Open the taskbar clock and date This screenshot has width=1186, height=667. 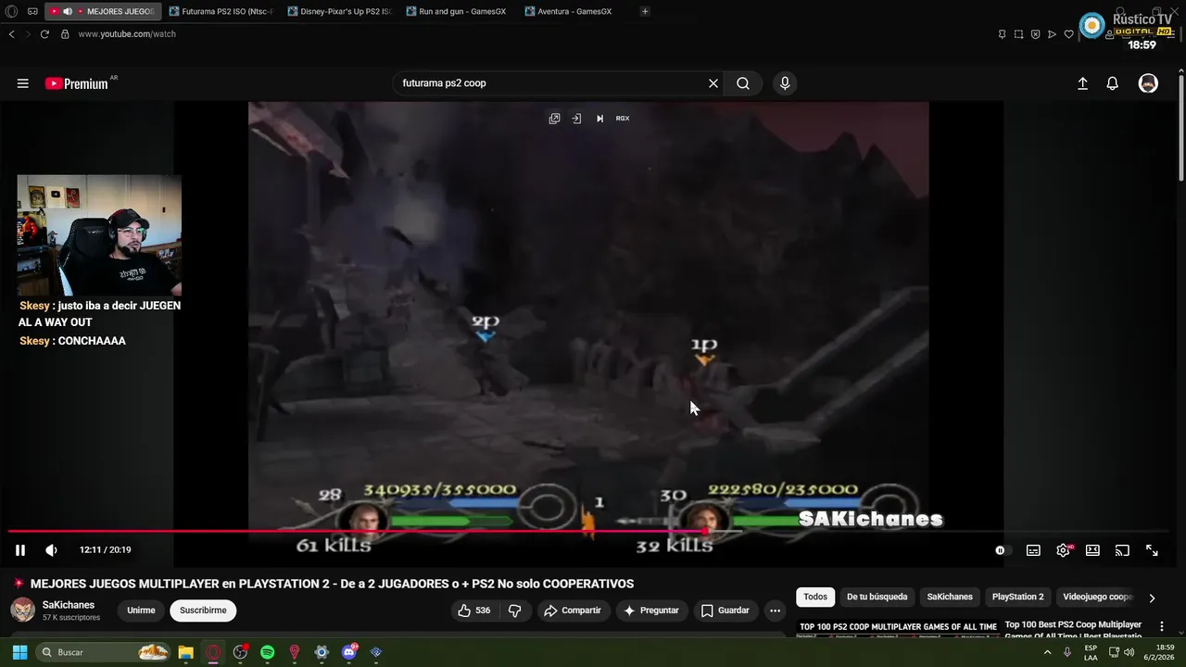tap(1159, 652)
